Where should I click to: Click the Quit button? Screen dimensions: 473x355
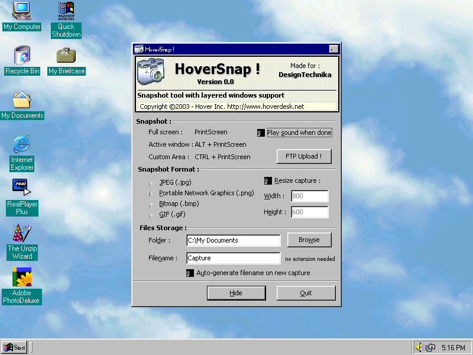click(x=306, y=293)
